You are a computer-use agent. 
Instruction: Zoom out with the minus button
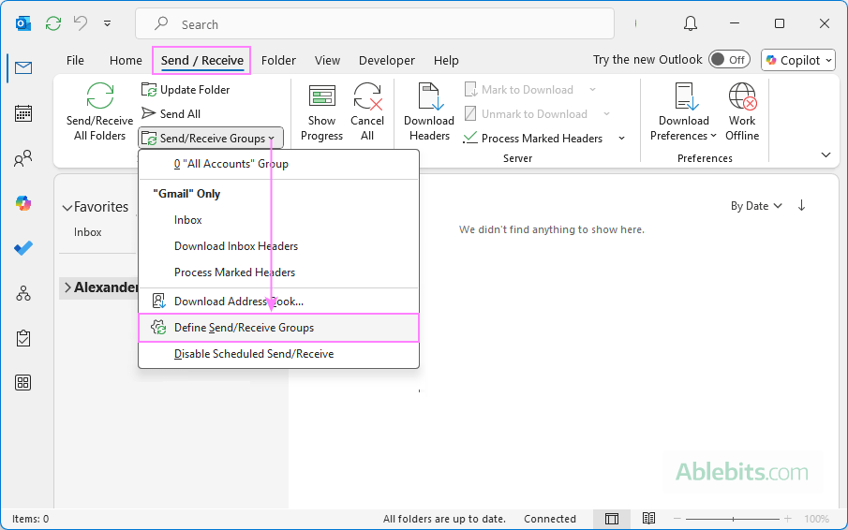click(677, 519)
